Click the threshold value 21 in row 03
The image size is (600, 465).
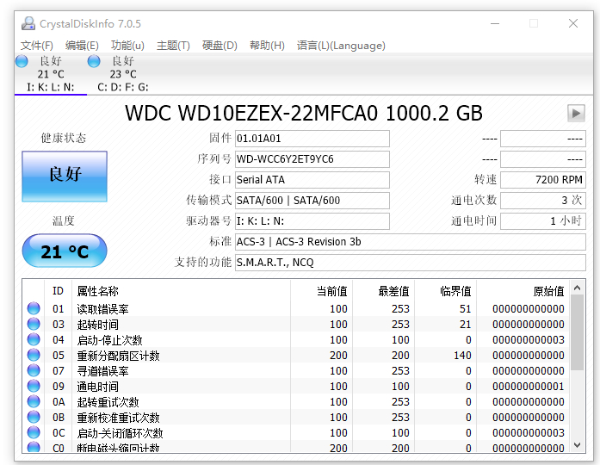pos(466,324)
